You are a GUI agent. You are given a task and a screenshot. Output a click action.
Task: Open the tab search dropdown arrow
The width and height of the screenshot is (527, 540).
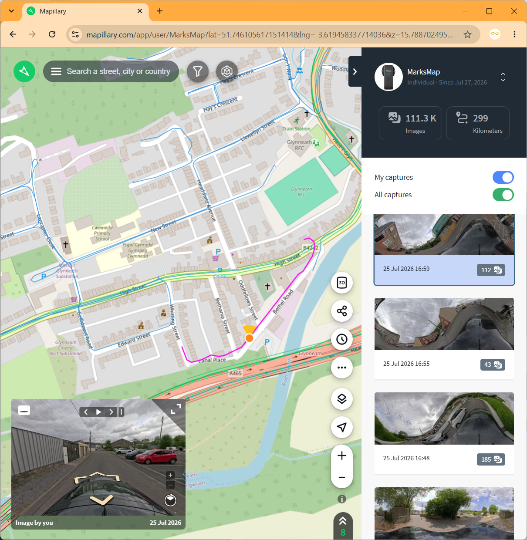click(11, 11)
